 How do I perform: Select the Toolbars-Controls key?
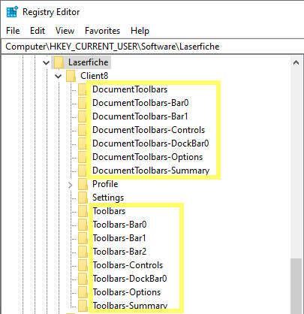[128, 265]
